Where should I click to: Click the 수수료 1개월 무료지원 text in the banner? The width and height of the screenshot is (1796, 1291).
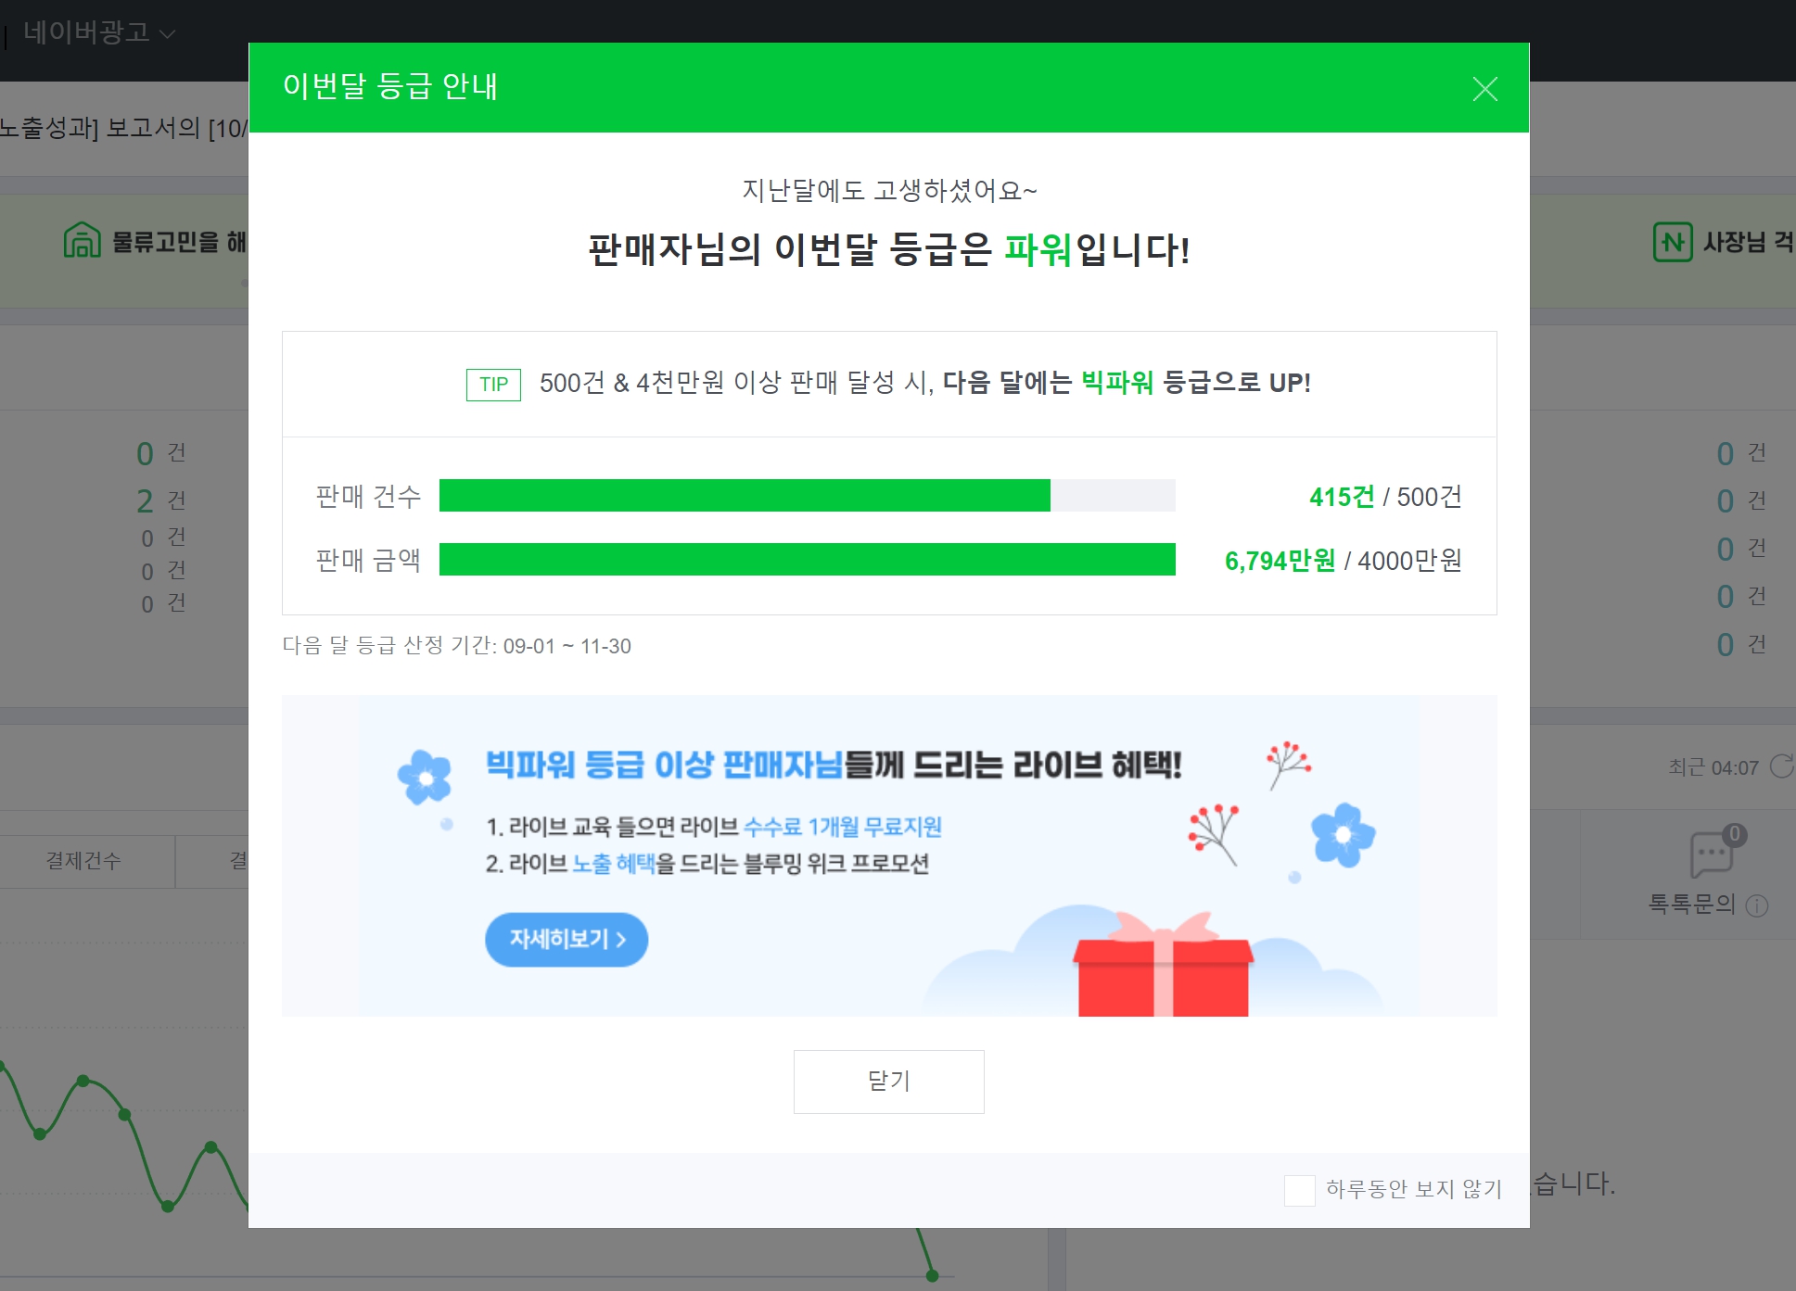[x=843, y=827]
